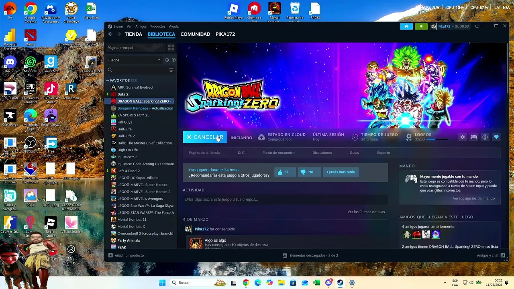Open the Ver menu
The width and height of the screenshot is (514, 289).
[x=129, y=26]
